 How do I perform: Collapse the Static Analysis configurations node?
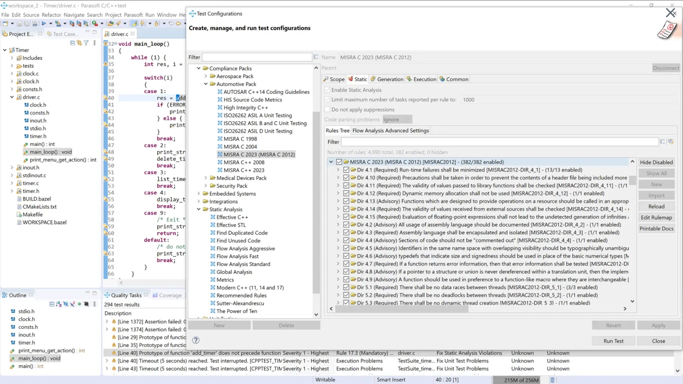click(199, 209)
